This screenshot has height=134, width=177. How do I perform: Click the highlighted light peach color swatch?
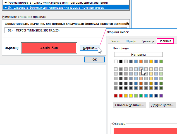pyautogui.click(x=141, y=69)
